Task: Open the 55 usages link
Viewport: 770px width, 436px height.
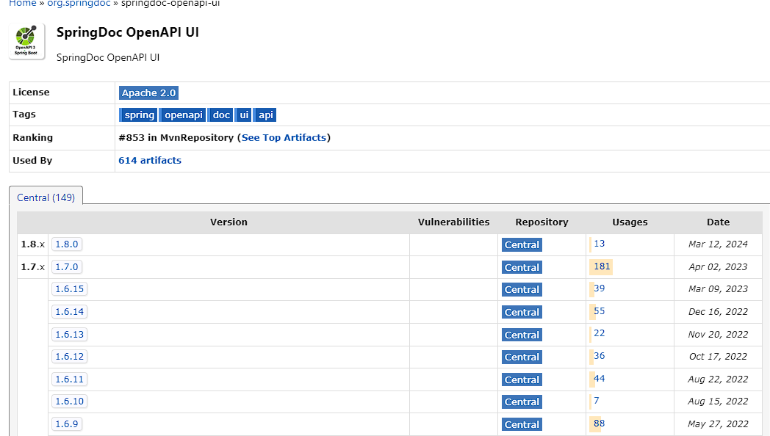Action: (x=599, y=311)
